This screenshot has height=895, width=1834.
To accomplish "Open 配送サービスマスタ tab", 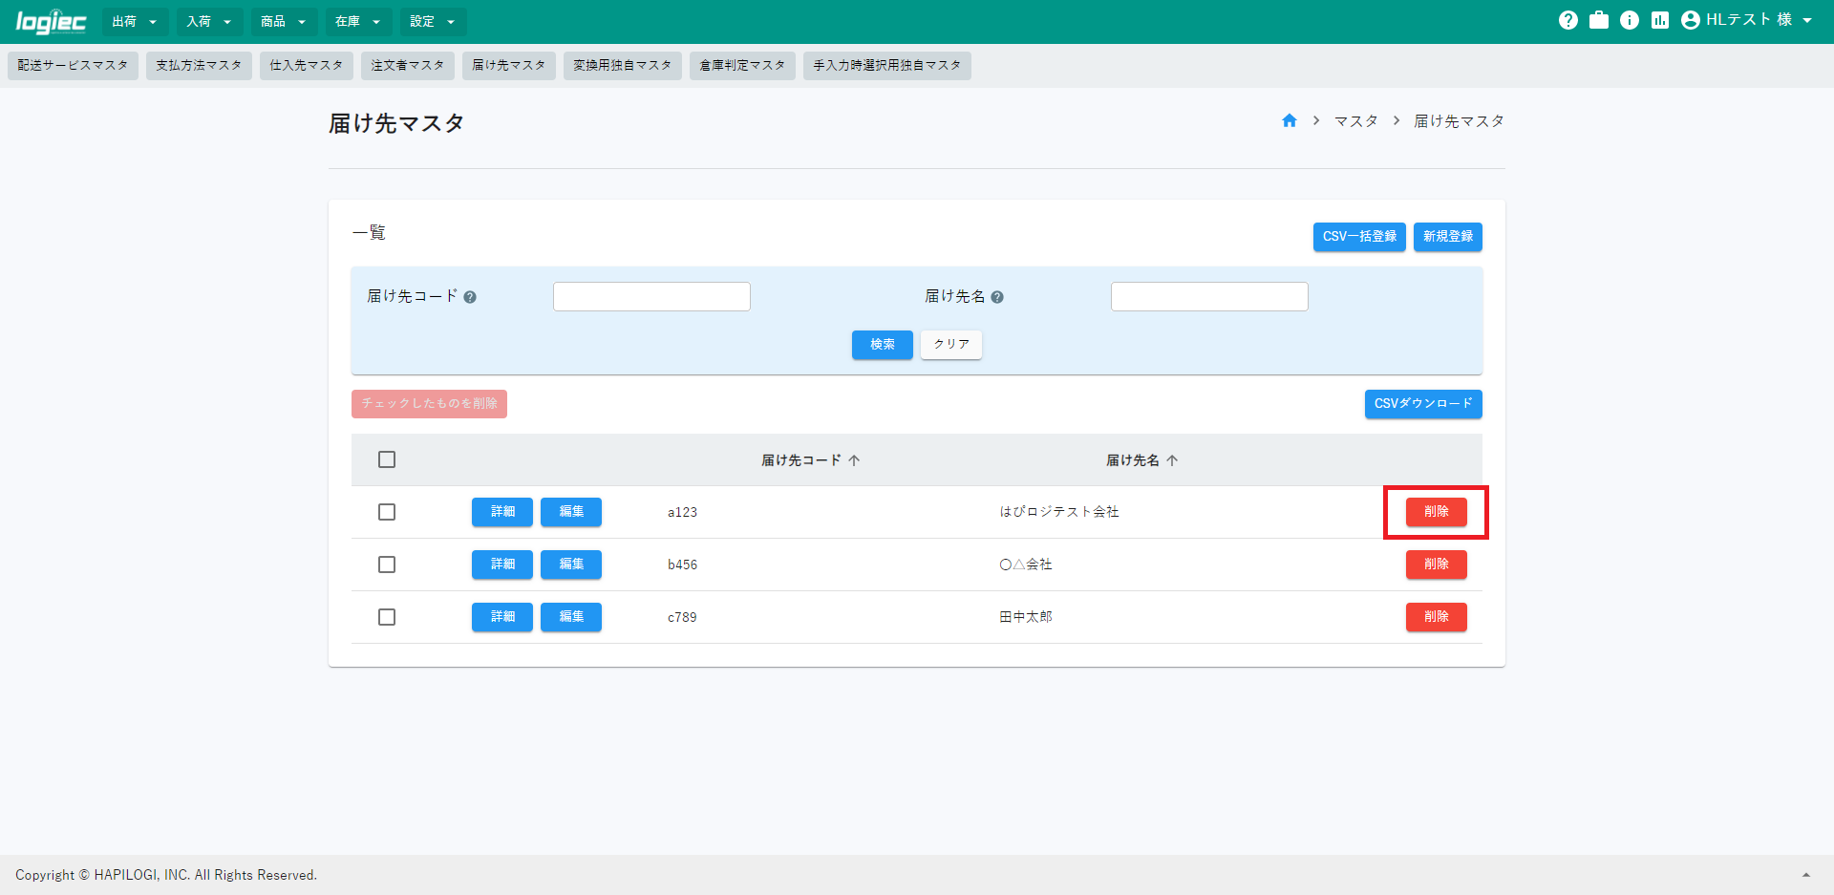I will pyautogui.click(x=73, y=65).
